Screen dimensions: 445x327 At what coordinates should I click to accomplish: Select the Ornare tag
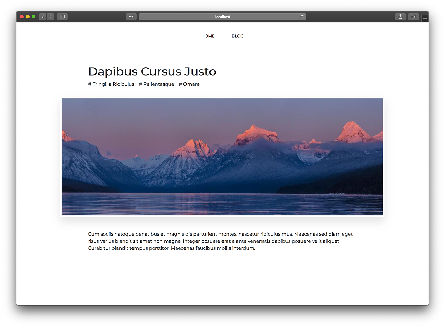click(x=189, y=84)
